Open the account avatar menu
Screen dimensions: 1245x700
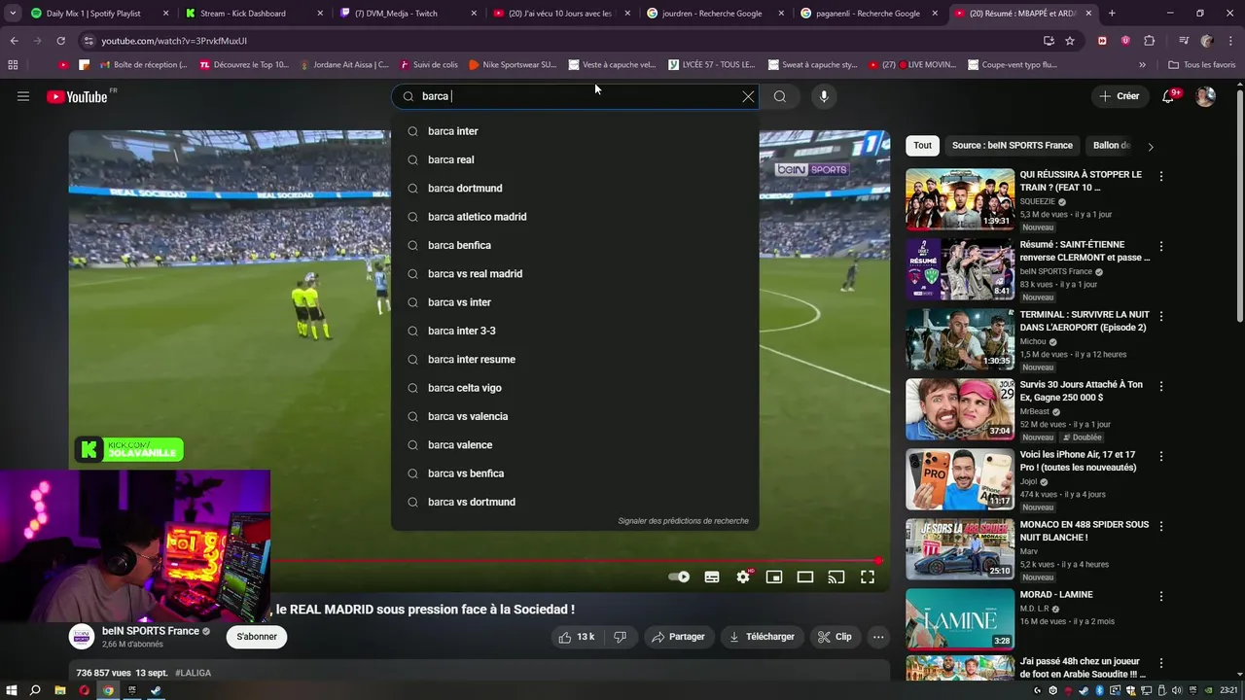pos(1205,96)
